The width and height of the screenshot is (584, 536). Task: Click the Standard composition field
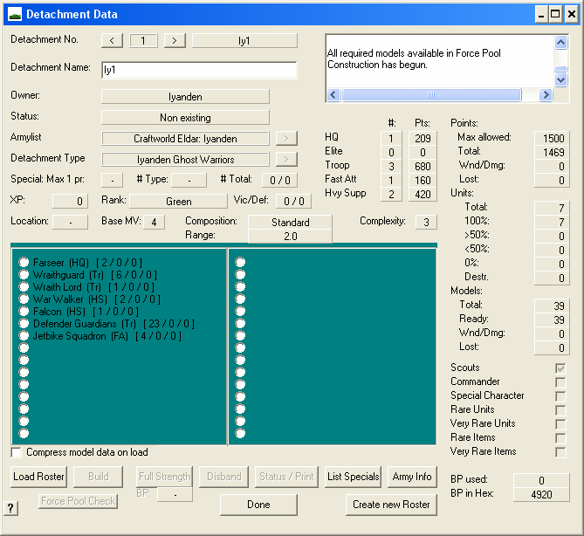click(x=290, y=223)
